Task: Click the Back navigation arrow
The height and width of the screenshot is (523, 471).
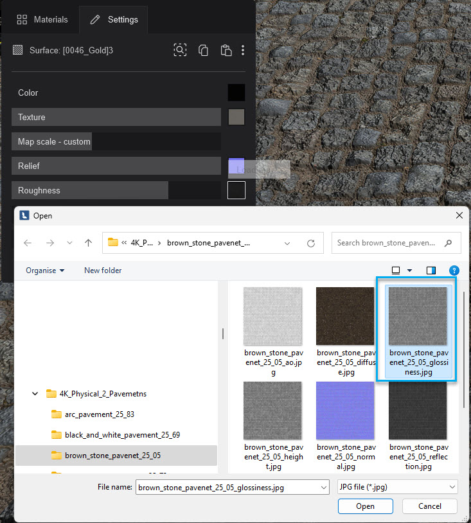Action: (28, 243)
